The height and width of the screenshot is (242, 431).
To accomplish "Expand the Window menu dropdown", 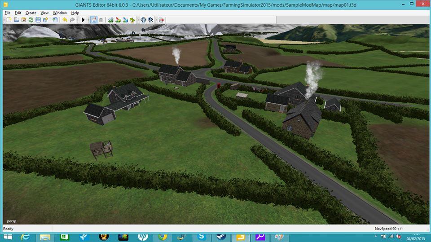I will [60, 13].
